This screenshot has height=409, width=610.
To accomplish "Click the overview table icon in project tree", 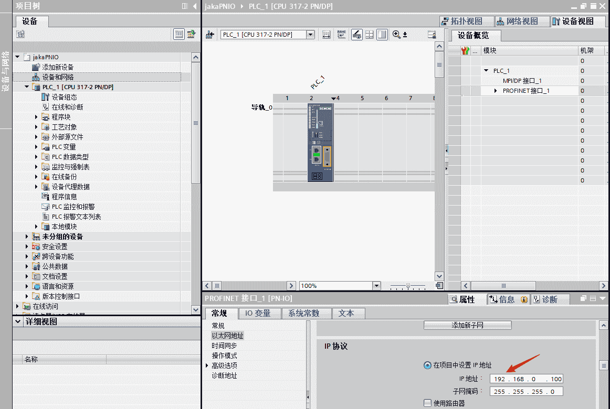I will point(179,35).
